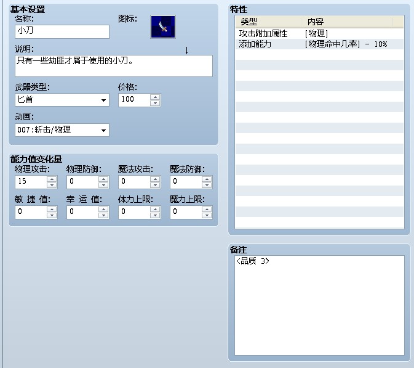
Task: Increase 体力上限 with the up arrow
Action: [x=155, y=209]
